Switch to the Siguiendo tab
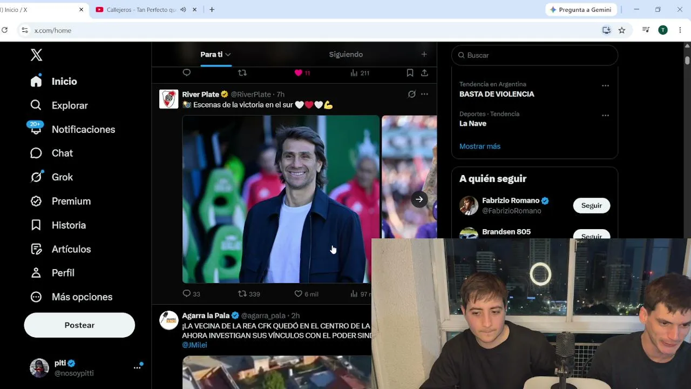 [x=346, y=54]
